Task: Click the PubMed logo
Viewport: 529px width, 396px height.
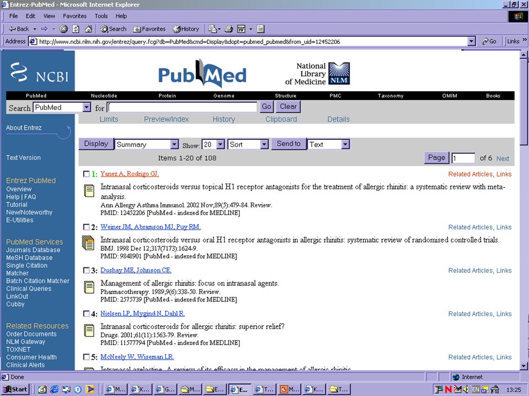Action: pyautogui.click(x=202, y=73)
